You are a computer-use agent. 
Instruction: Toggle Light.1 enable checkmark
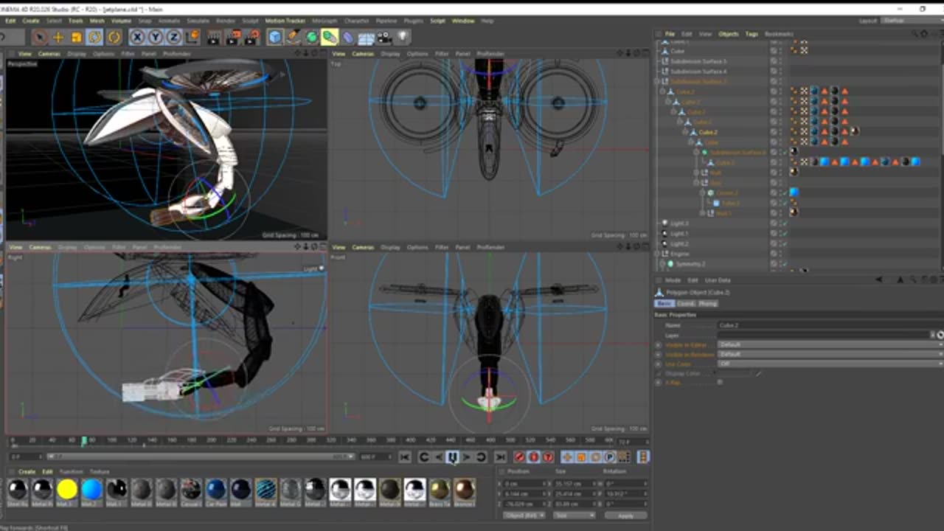(x=785, y=233)
